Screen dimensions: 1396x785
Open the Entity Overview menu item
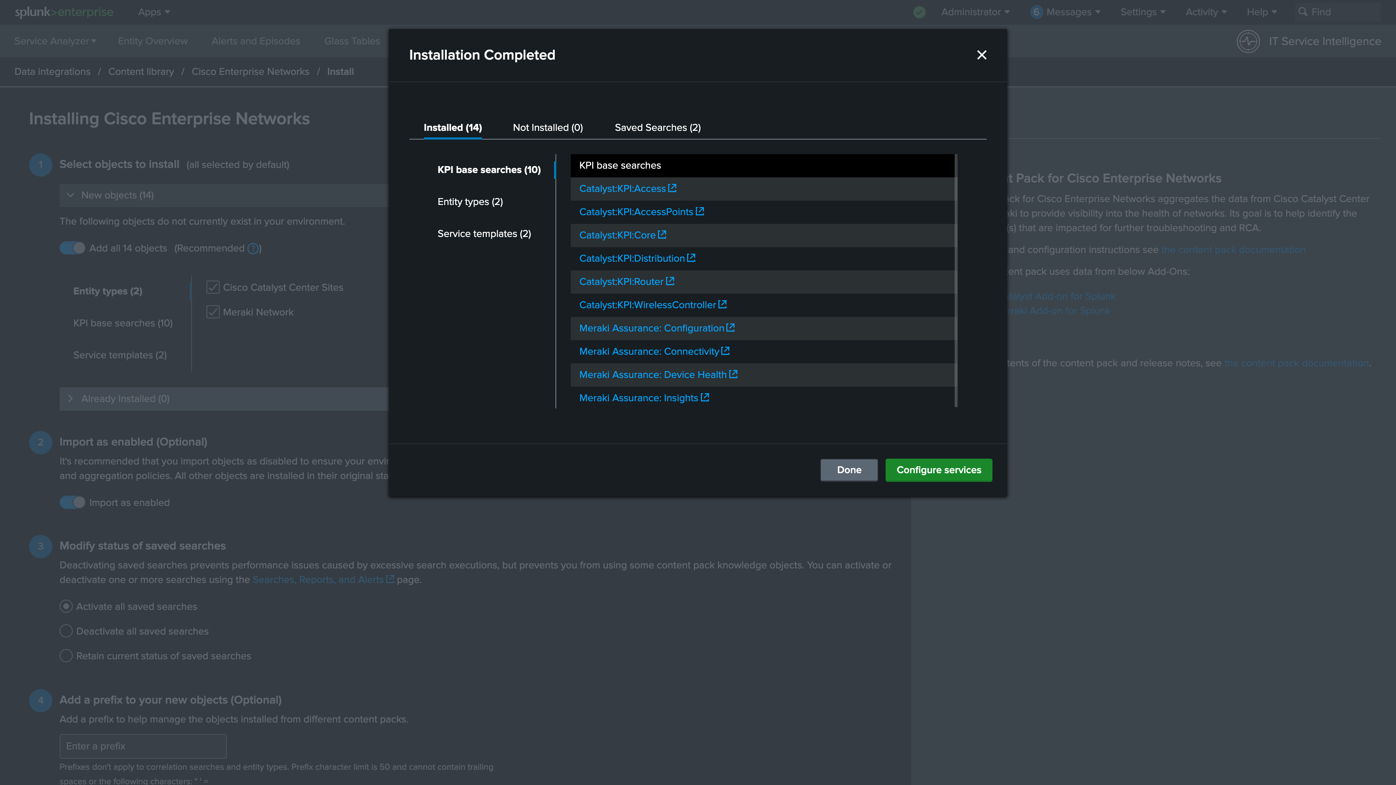click(x=153, y=41)
